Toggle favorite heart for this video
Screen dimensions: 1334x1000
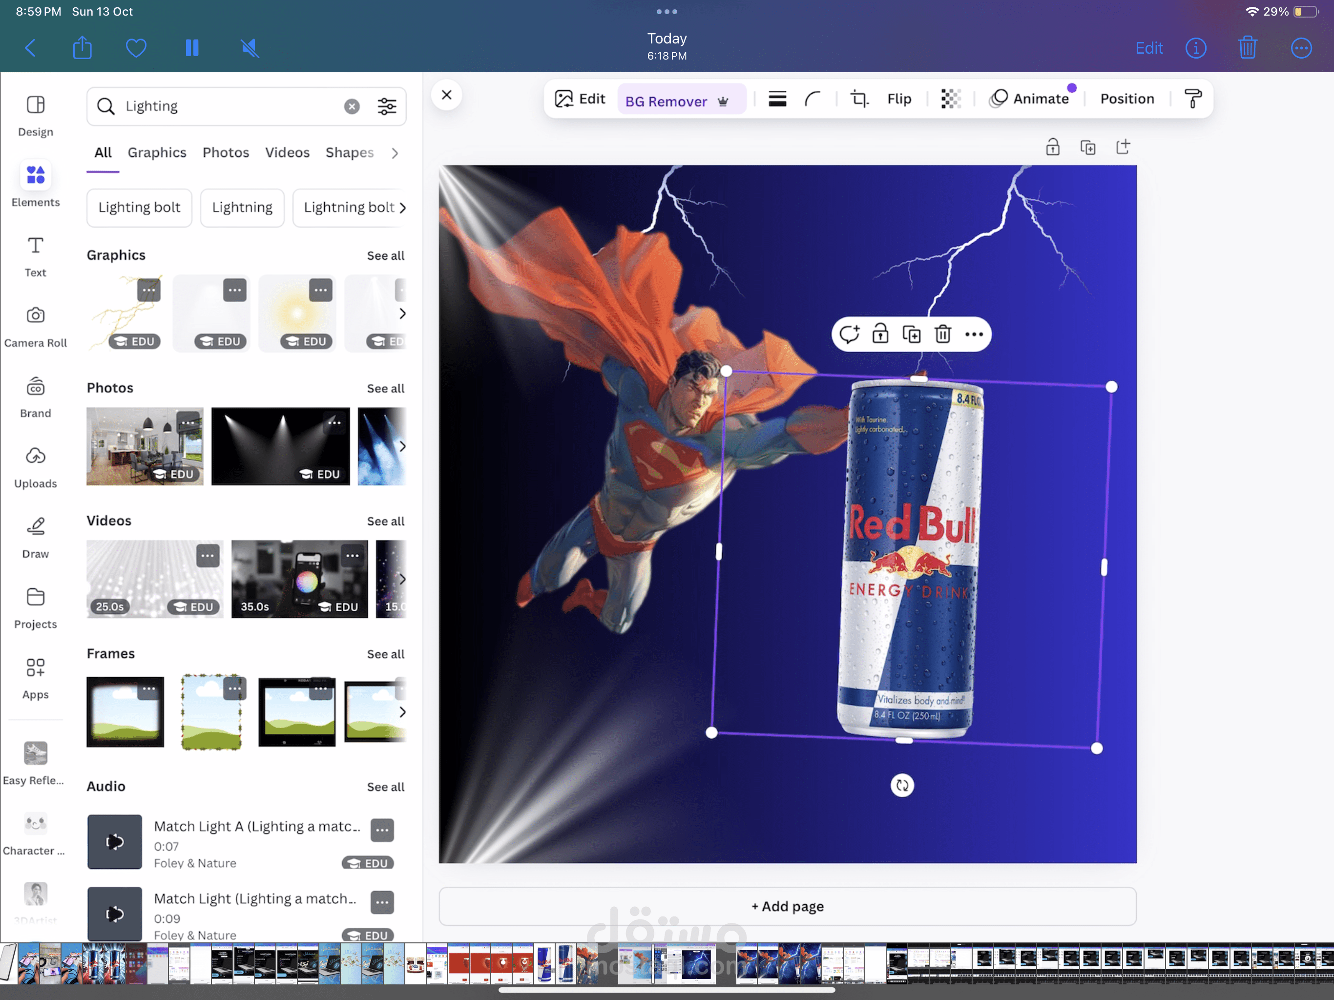point(136,48)
